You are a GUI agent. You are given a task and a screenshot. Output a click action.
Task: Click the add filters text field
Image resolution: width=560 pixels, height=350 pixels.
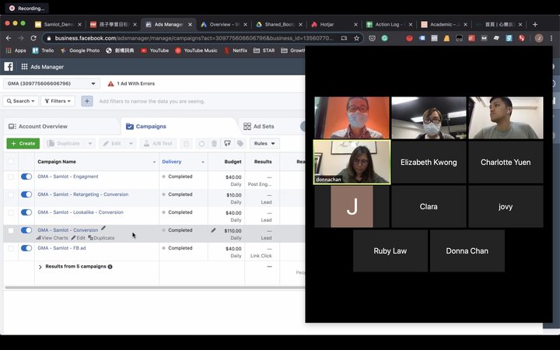tap(152, 101)
